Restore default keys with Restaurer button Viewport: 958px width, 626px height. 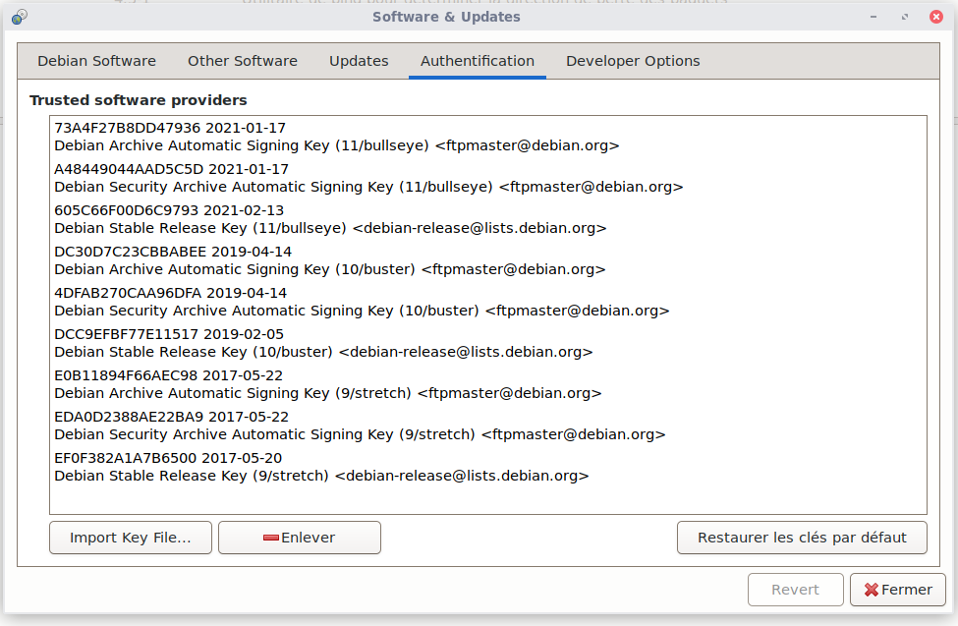802,538
